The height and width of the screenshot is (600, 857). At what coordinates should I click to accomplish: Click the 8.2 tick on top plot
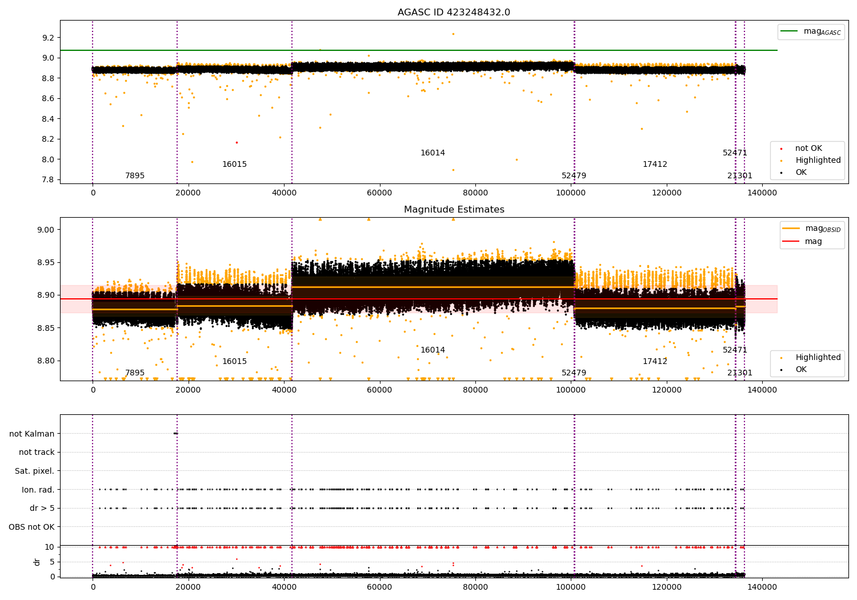point(48,139)
